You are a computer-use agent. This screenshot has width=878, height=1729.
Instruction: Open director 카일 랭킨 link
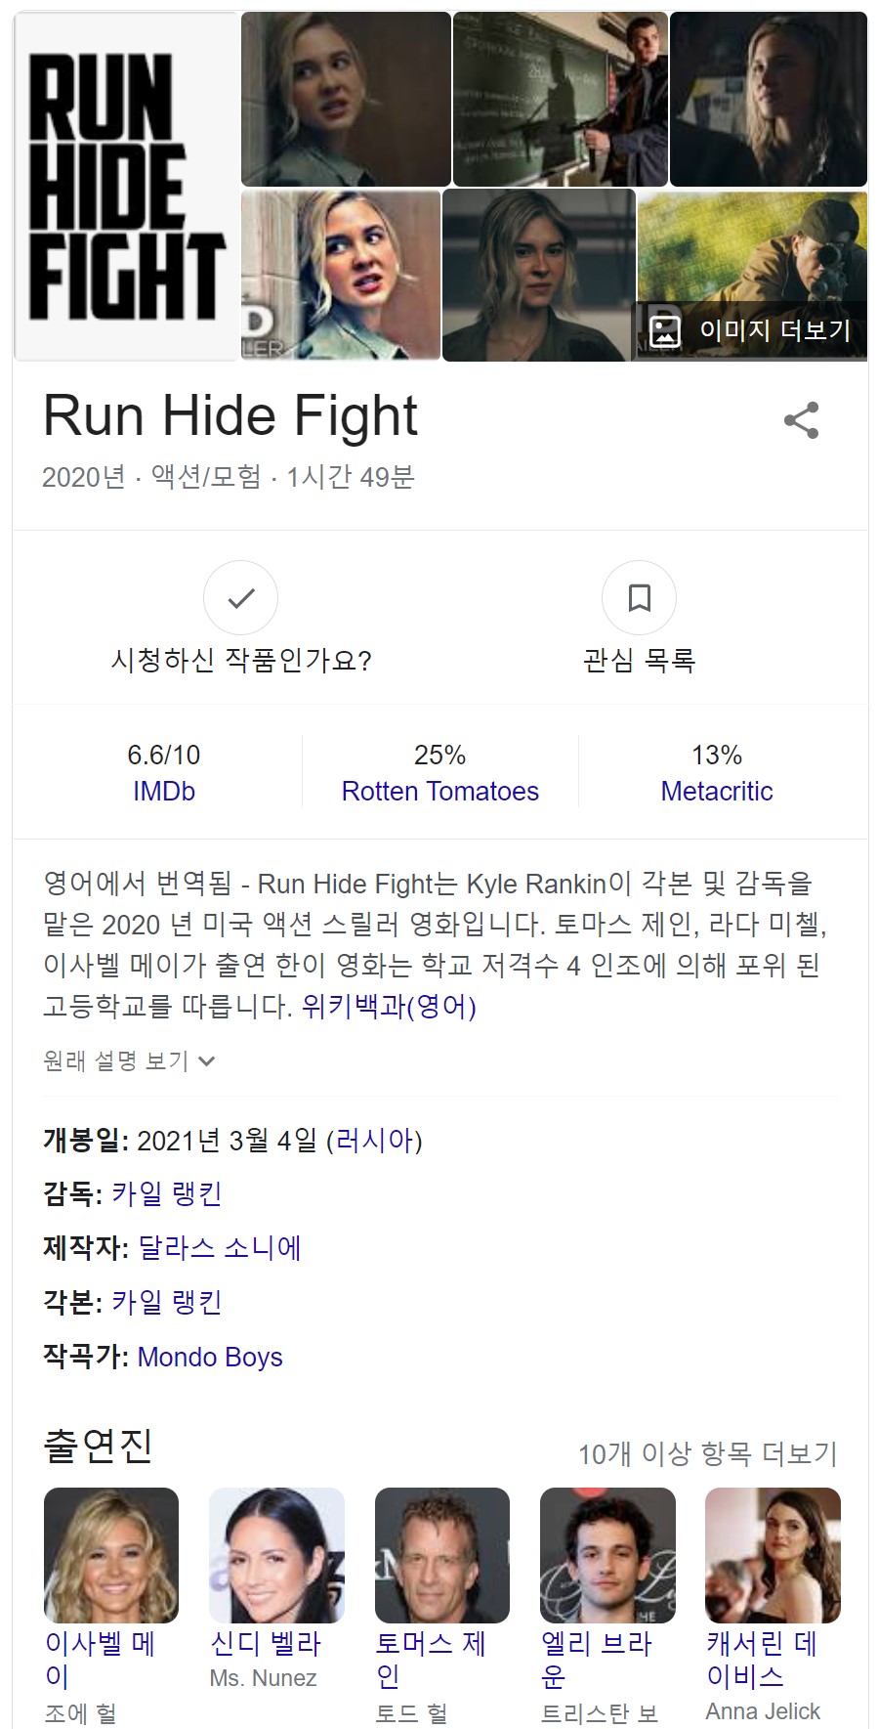tap(167, 1193)
